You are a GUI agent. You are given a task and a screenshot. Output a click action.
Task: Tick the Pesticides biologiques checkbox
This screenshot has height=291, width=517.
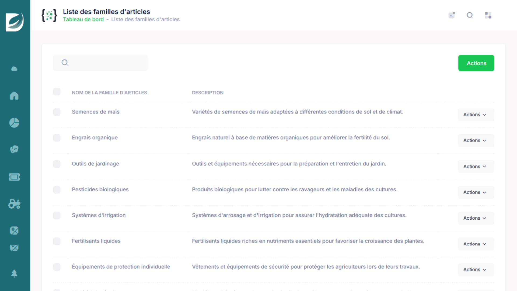[x=57, y=190]
